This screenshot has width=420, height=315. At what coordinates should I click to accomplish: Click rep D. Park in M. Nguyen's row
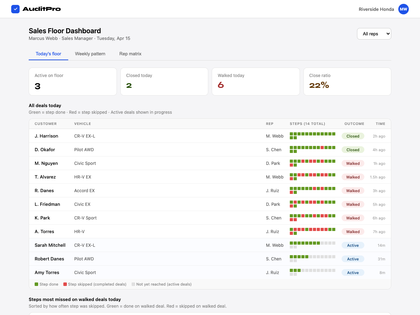[x=273, y=163]
